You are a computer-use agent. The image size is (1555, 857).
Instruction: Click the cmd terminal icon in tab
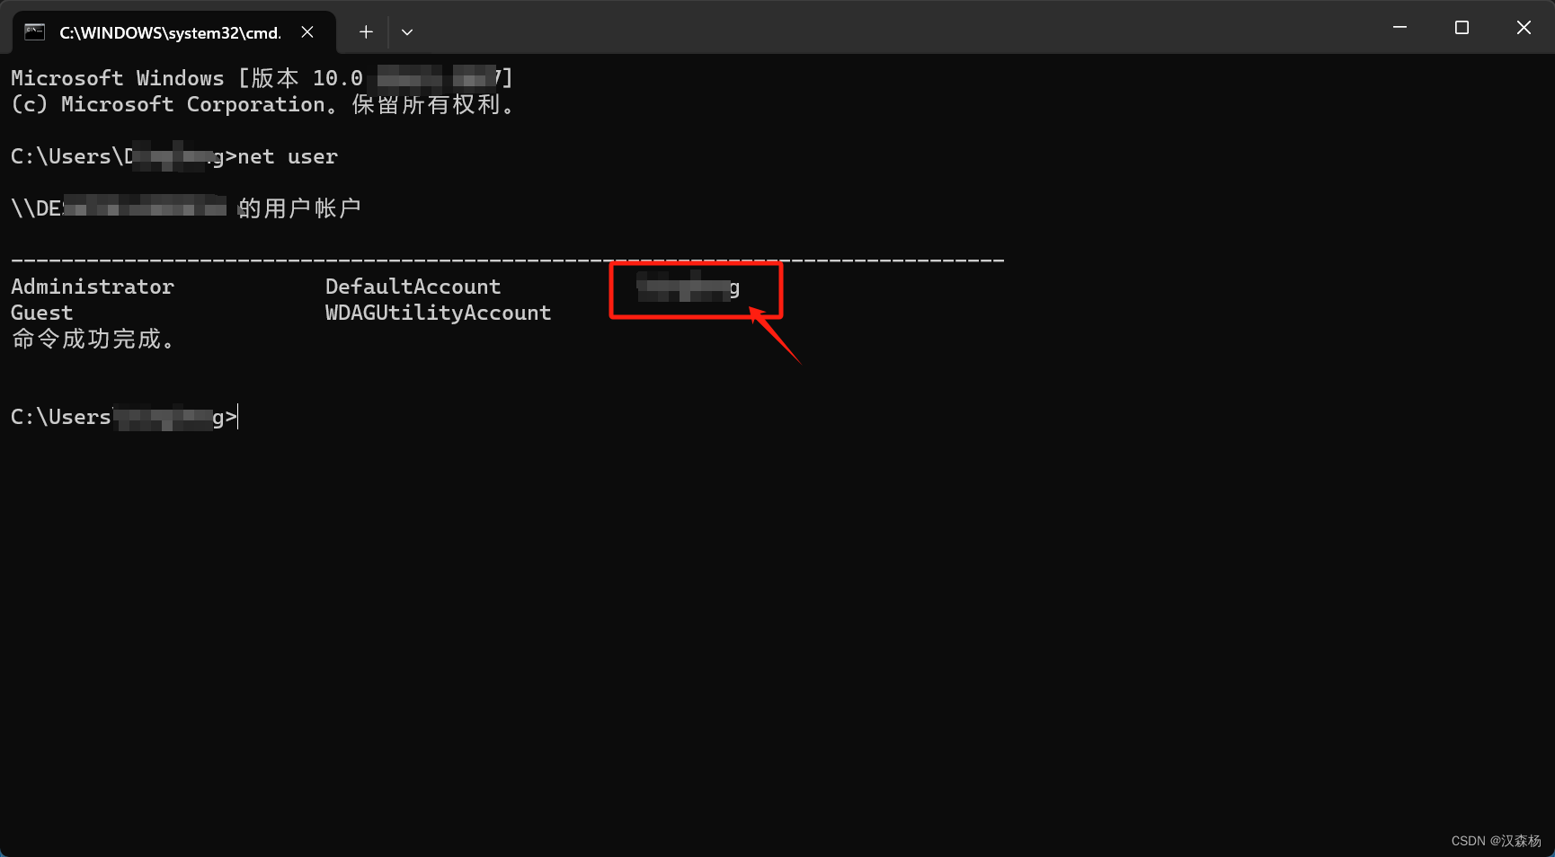pos(34,32)
